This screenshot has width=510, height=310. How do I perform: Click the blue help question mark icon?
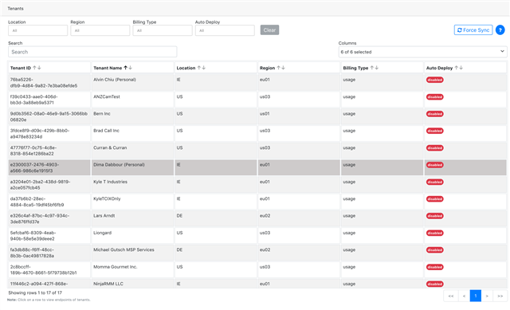(x=500, y=30)
